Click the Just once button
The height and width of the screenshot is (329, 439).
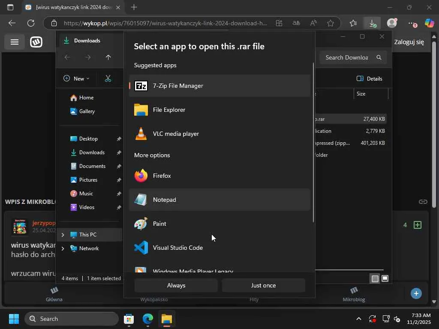click(264, 285)
